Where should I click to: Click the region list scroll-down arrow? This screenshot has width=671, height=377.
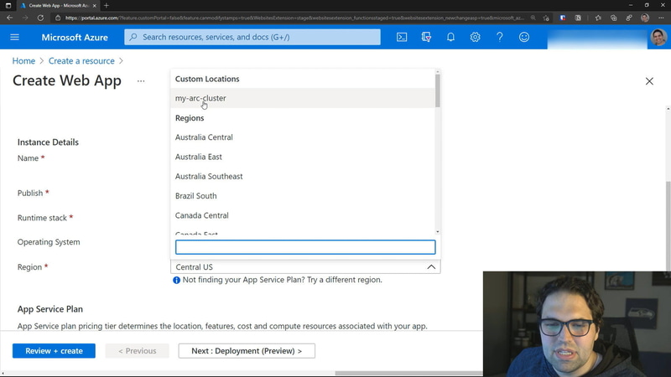[437, 232]
